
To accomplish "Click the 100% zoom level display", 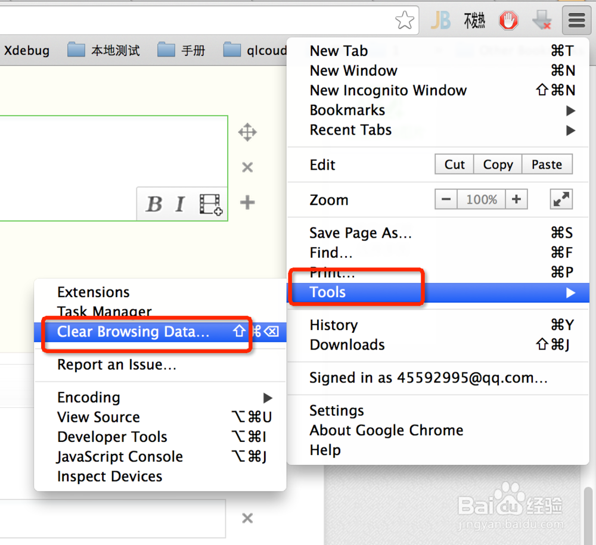I will [482, 199].
